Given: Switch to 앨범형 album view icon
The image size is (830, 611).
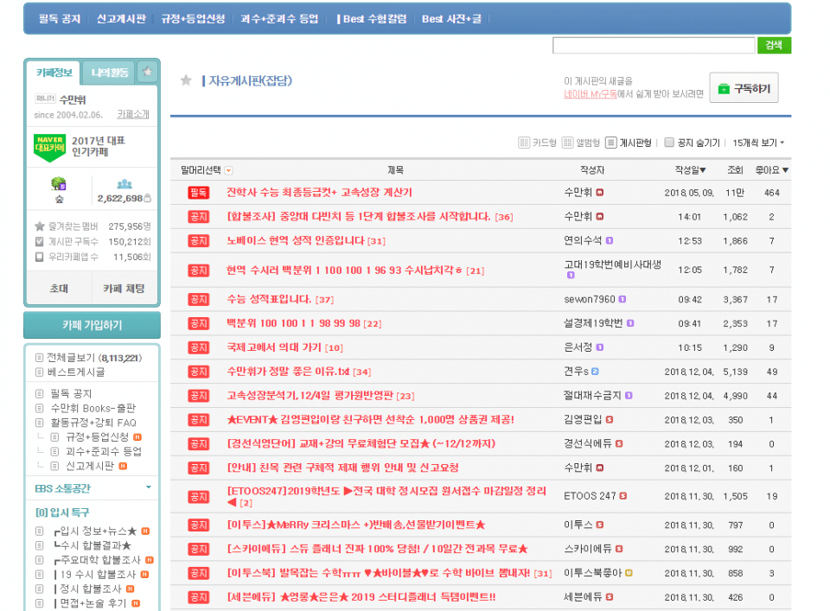Looking at the screenshot, I should [567, 143].
